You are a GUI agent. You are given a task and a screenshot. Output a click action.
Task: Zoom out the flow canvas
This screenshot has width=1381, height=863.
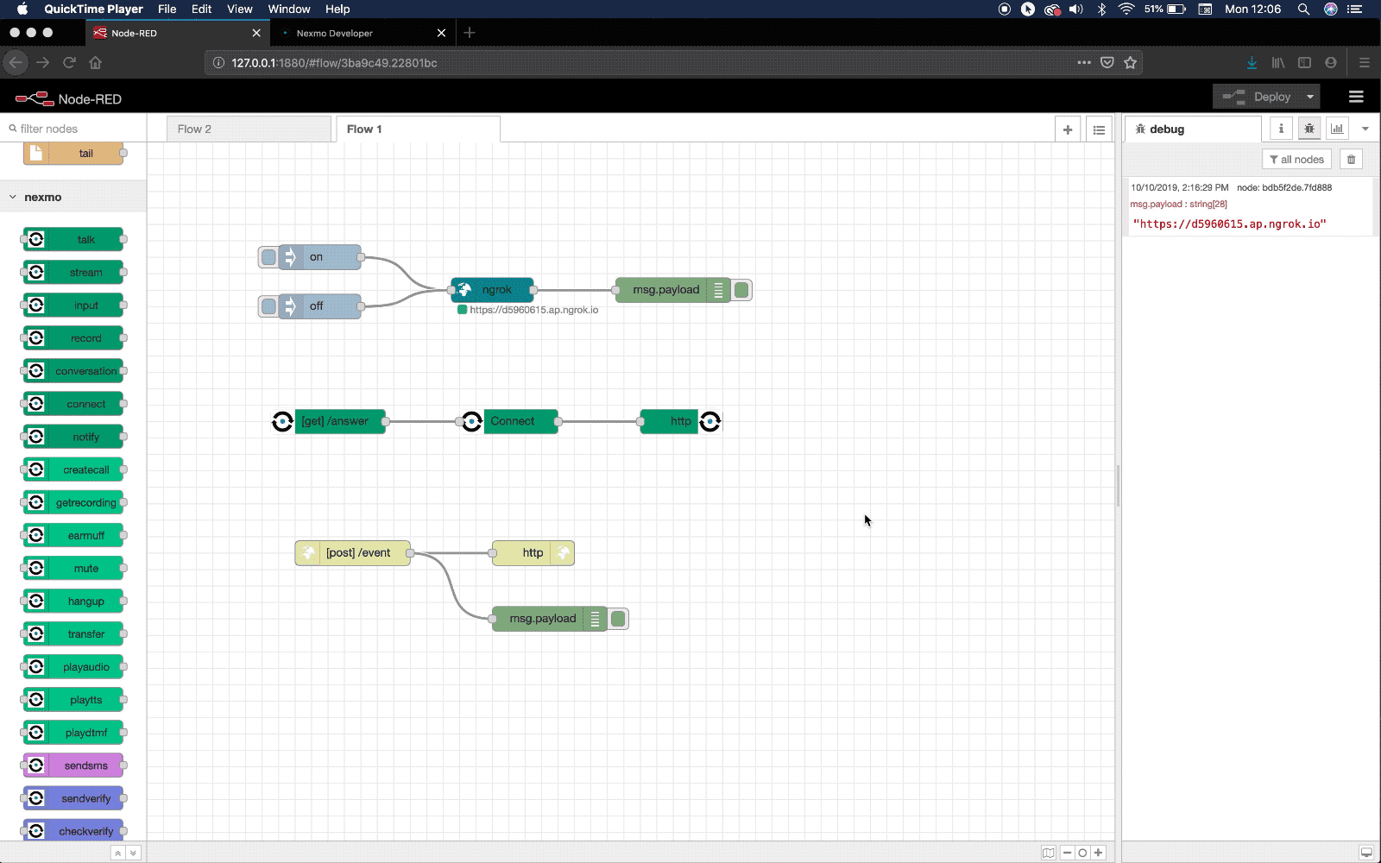click(x=1067, y=853)
